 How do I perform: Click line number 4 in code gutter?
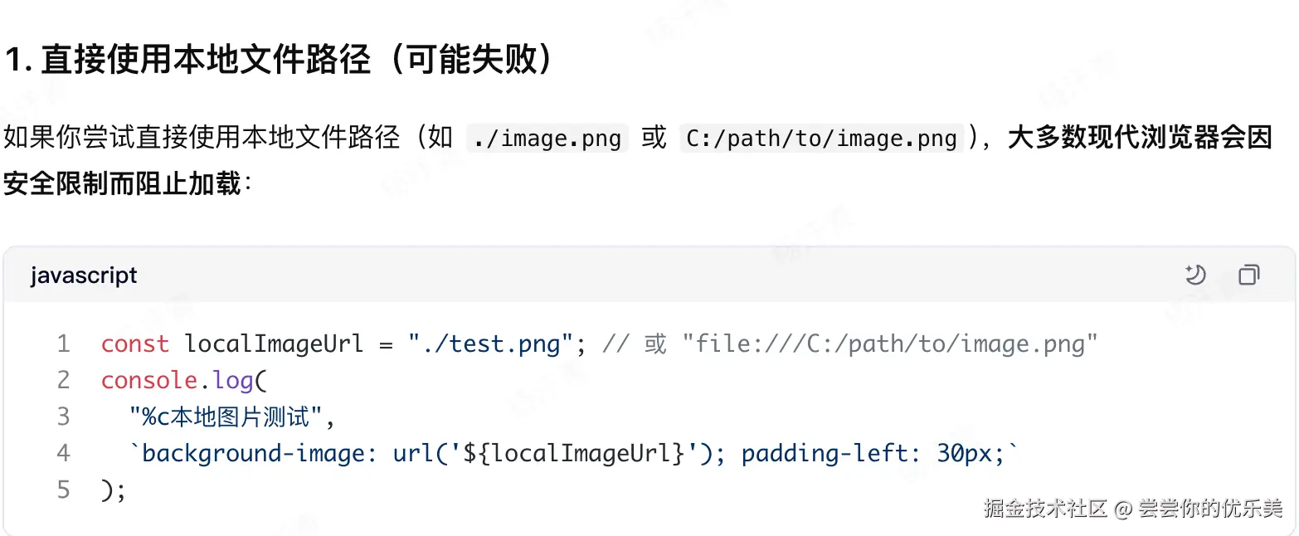point(63,453)
